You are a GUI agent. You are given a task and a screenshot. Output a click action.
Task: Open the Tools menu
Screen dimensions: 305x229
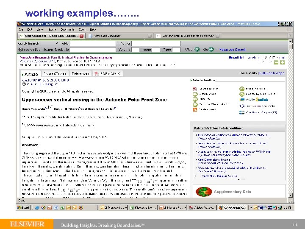click(83, 30)
